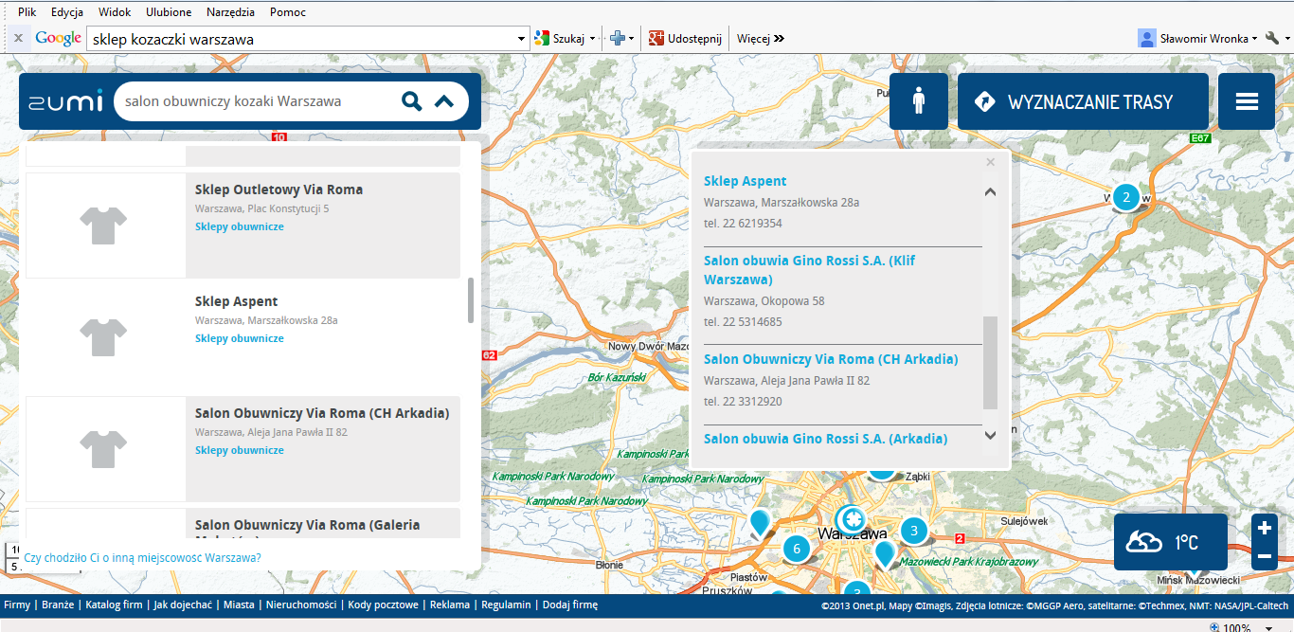1294x632 pixels.
Task: Open Sklep Aspent result in list
Action: [236, 301]
